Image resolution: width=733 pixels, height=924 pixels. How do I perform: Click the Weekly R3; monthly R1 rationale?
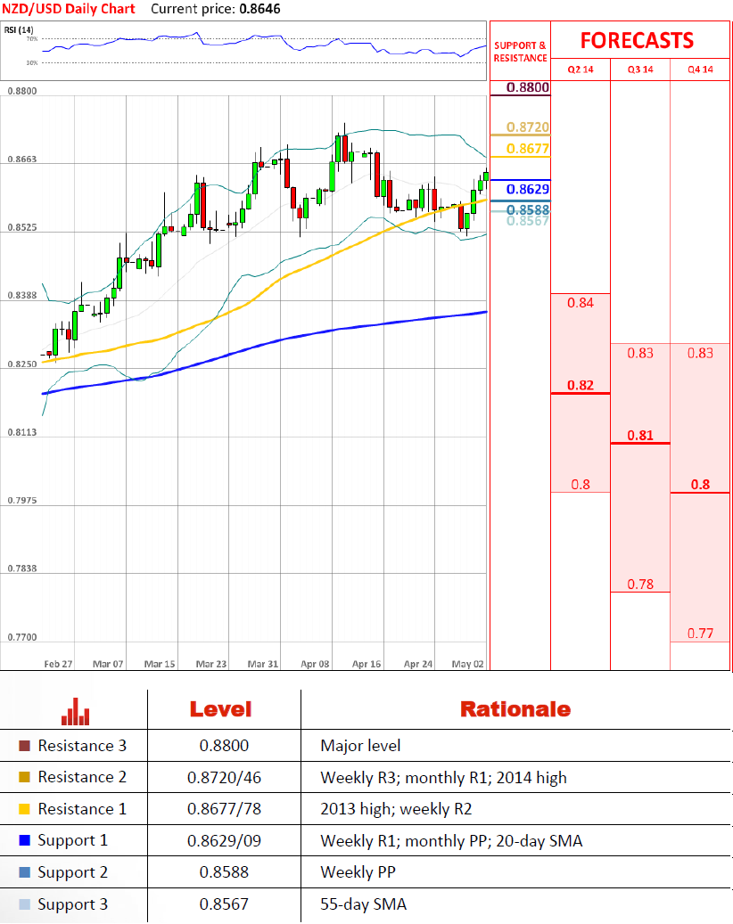[443, 778]
